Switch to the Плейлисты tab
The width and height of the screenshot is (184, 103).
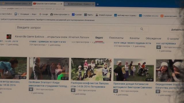pyautogui.click(x=116, y=38)
